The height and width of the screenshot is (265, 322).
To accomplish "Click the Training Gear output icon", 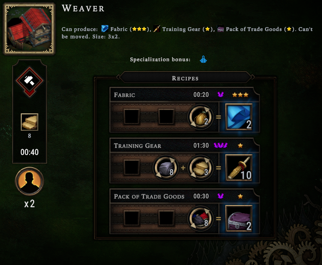I will 239,168.
